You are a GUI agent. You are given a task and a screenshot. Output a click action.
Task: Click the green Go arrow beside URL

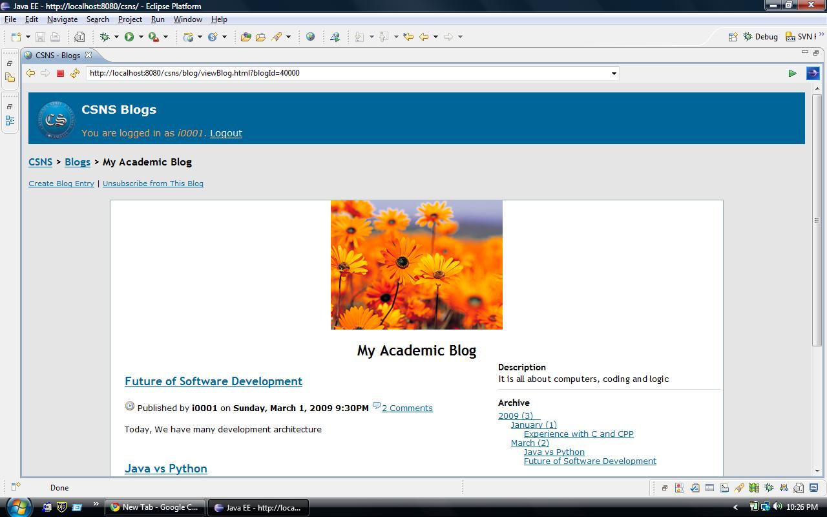tap(792, 73)
